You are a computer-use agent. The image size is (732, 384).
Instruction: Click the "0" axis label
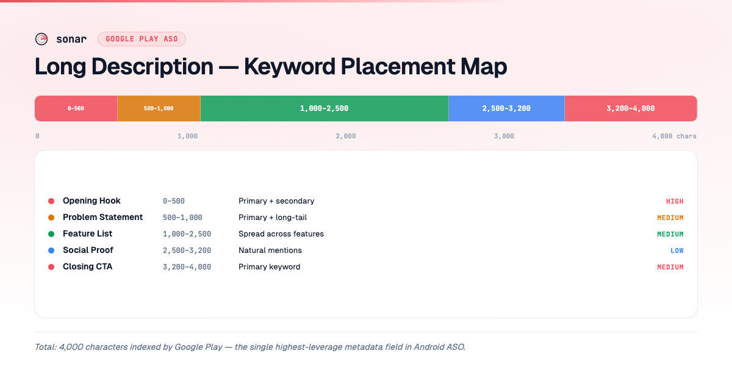pos(37,136)
